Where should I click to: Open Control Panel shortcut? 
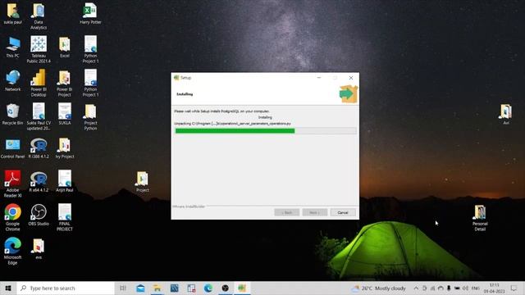point(13,148)
